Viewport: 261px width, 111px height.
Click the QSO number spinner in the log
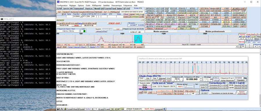[x=62, y=14]
